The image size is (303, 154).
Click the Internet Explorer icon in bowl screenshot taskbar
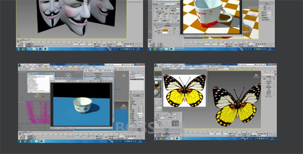pyautogui.click(x=31, y=141)
